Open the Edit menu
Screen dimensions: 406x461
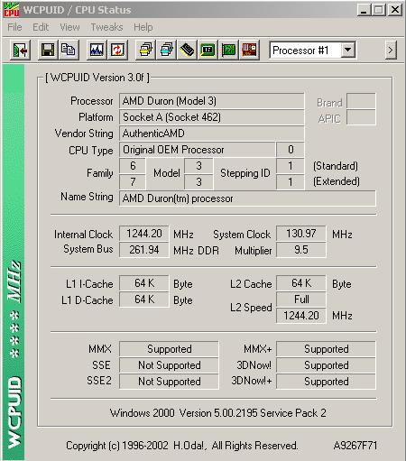(41, 27)
